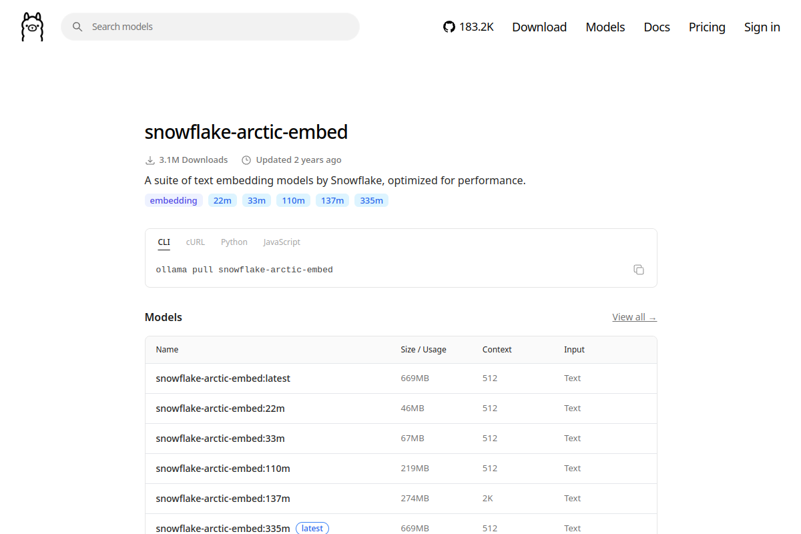
Task: Click the Input column header
Action: coord(574,350)
